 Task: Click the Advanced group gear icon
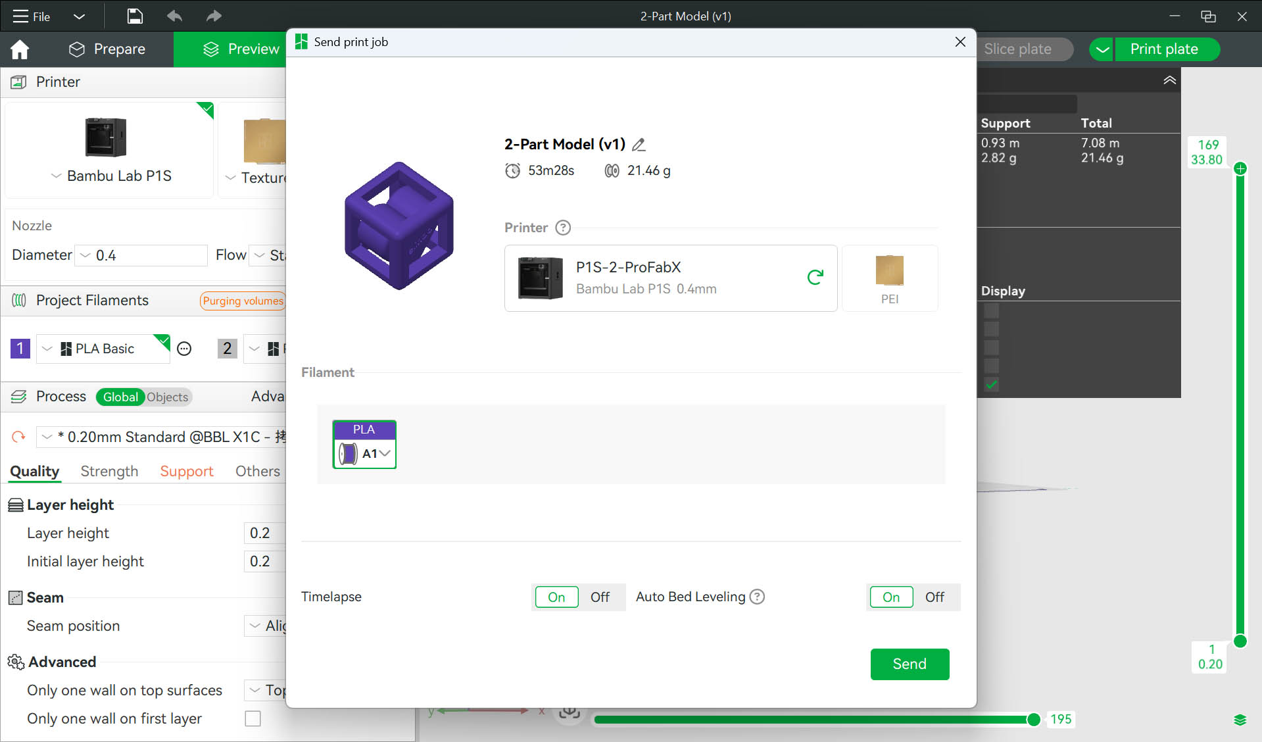16,662
